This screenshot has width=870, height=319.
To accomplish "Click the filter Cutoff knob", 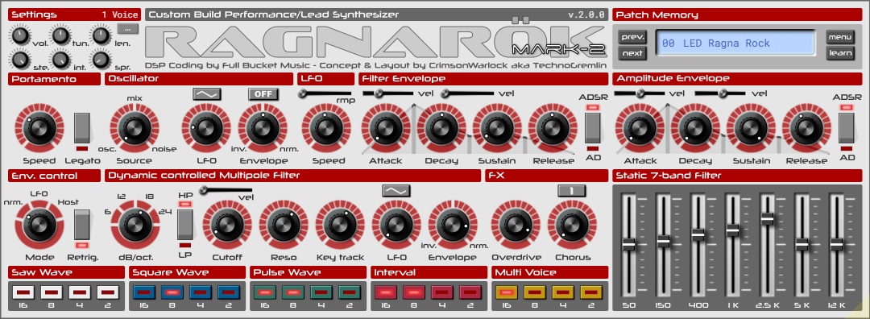I will pos(227,225).
